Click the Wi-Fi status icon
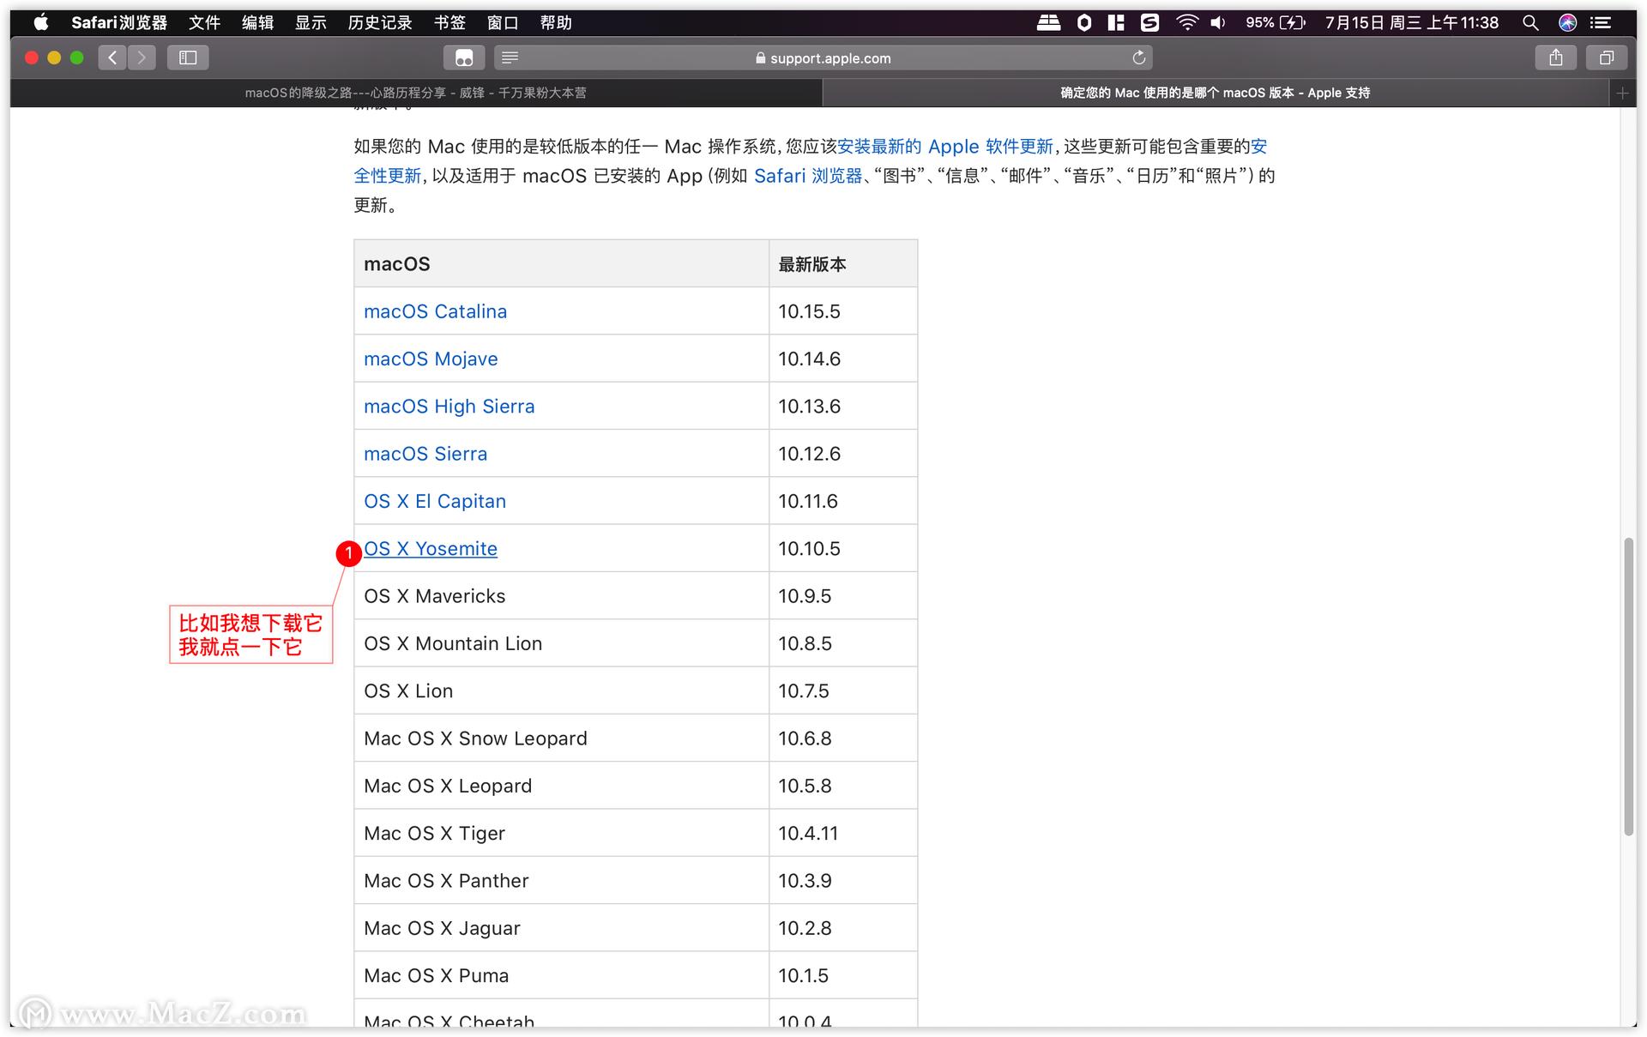 1187,22
